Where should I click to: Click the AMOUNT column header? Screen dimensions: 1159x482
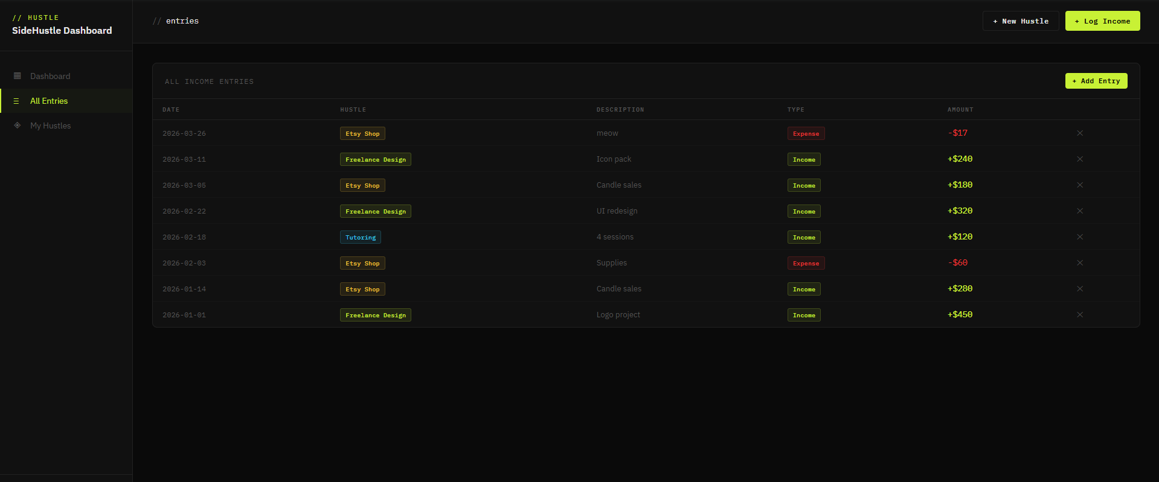click(x=960, y=110)
